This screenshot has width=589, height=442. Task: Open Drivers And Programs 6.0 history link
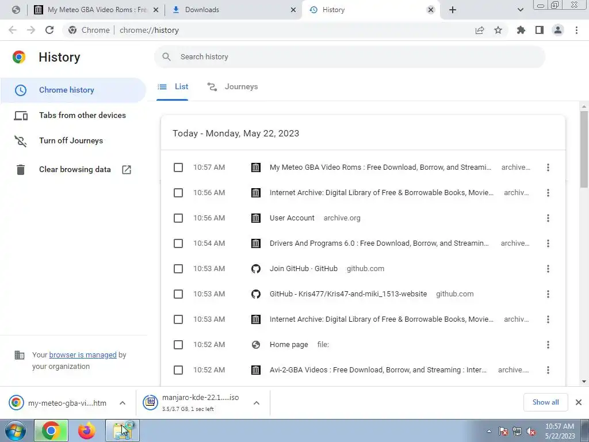coord(379,243)
